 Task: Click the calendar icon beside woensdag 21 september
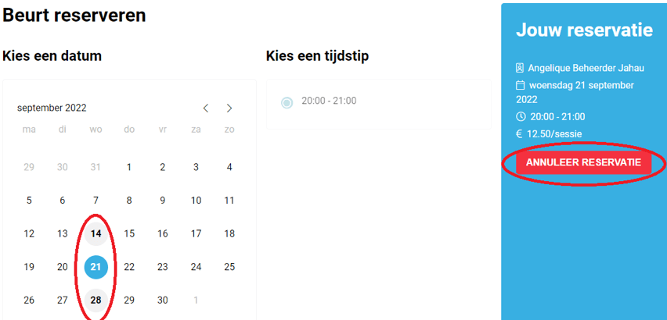coord(520,85)
